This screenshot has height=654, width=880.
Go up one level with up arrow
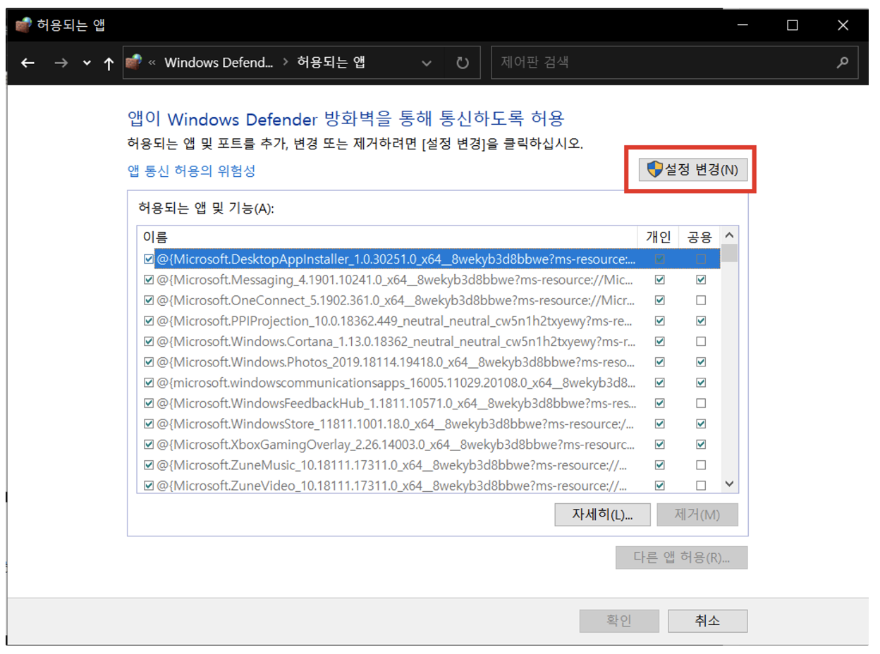coord(108,63)
